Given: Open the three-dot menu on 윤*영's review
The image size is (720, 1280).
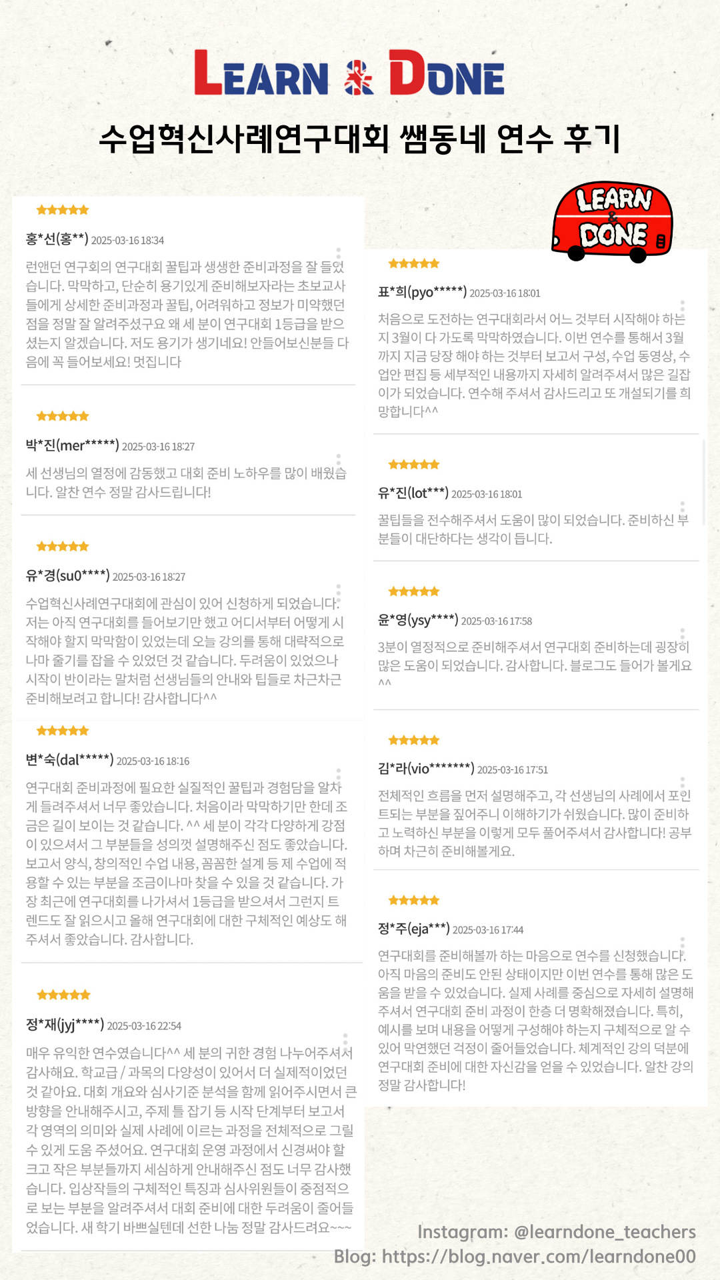Looking at the screenshot, I should click(x=683, y=634).
